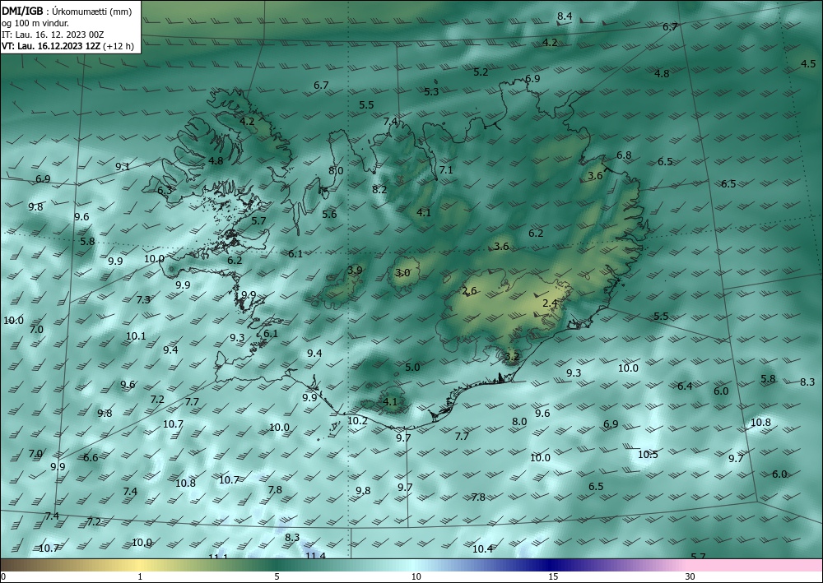Click the 5.0 value label on the map
This screenshot has width=823, height=583.
[412, 367]
